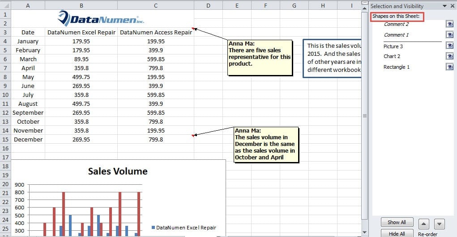Hide the Chart 2 shape
Image resolution: width=457 pixels, height=237 pixels.
[x=449, y=56]
